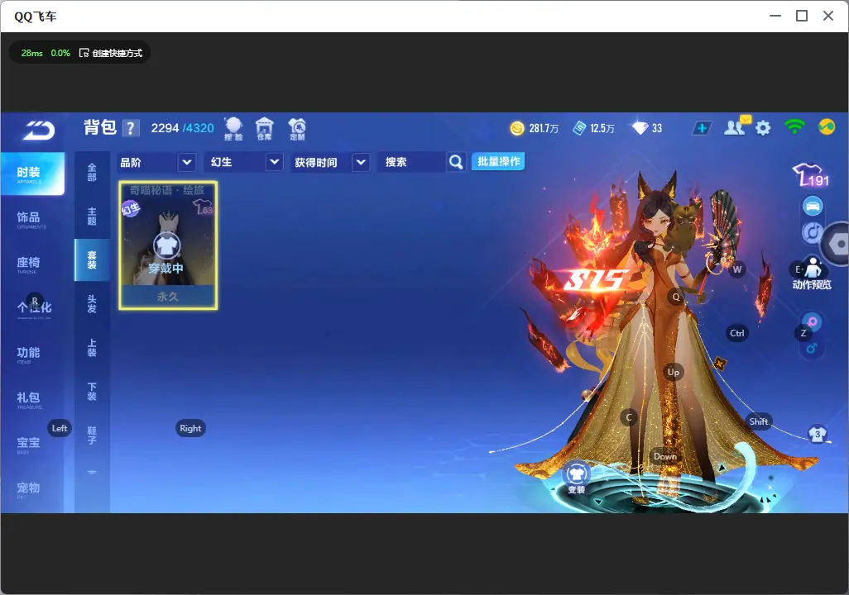The image size is (849, 595).
Task: Open the wardrobe score shirt icon 191
Action: [x=811, y=174]
